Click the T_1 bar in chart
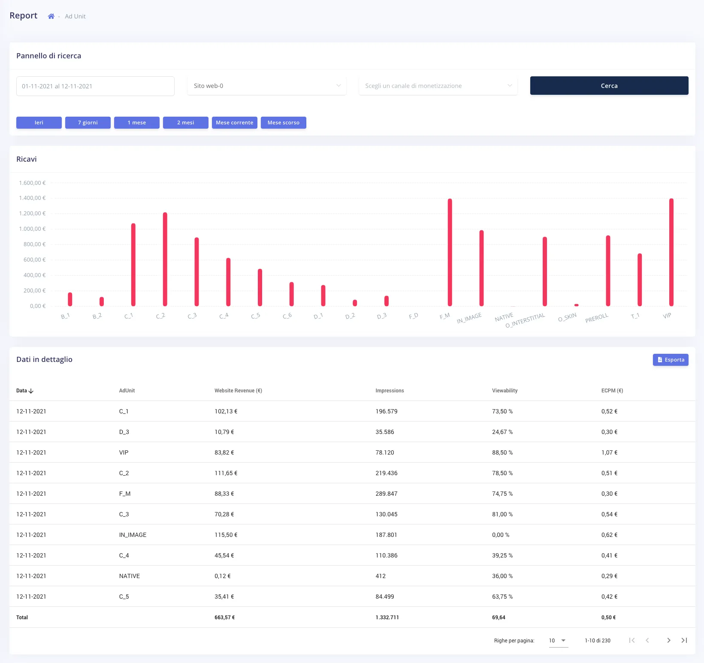 [x=640, y=280]
